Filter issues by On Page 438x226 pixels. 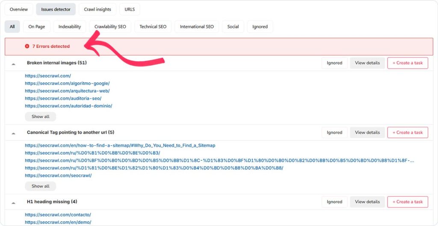pos(37,26)
